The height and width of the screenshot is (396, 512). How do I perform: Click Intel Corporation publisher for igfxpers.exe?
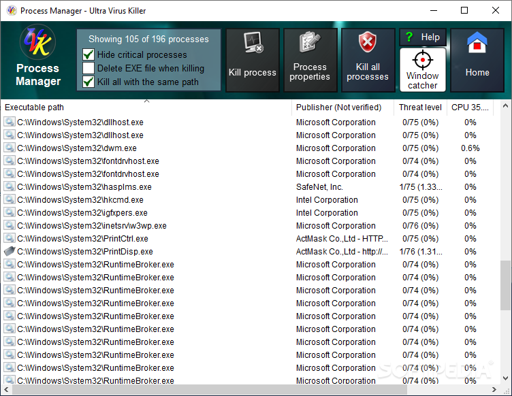coord(327,213)
